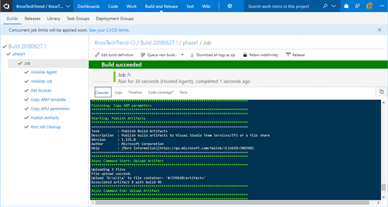Click Retain indefinitely
This screenshot has width=388, height=207.
[x=264, y=55]
